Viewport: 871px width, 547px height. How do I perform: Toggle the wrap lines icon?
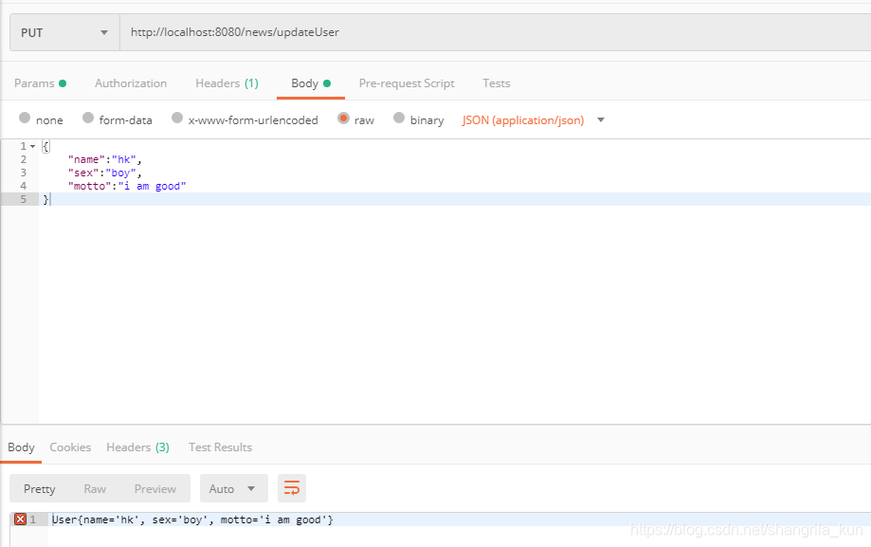point(292,488)
